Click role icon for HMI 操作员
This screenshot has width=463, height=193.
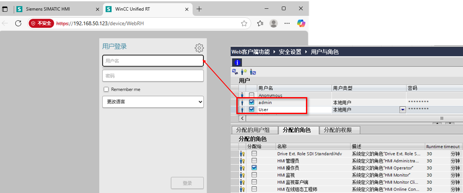242,168
